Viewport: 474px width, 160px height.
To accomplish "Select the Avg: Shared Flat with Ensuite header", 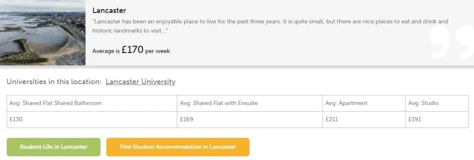I will point(250,103).
